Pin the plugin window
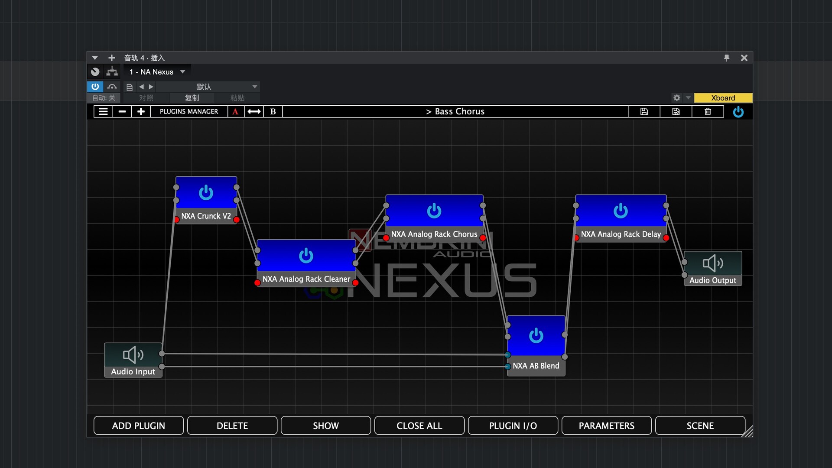 coord(727,58)
